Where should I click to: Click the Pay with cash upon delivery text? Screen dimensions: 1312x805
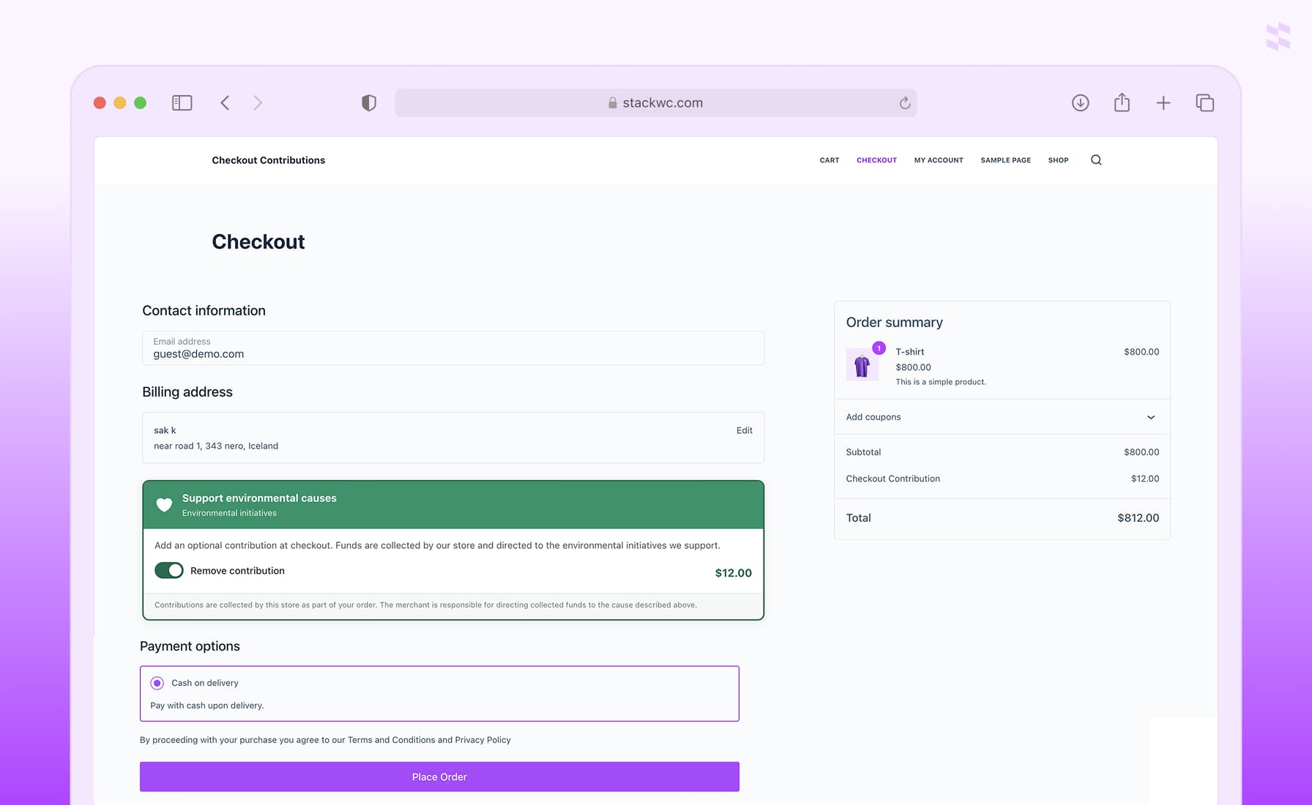(x=207, y=705)
